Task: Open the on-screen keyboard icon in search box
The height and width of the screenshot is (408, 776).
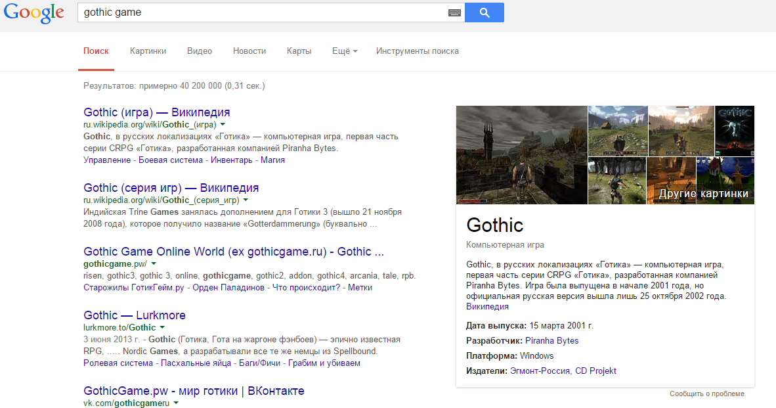Action: 454,13
